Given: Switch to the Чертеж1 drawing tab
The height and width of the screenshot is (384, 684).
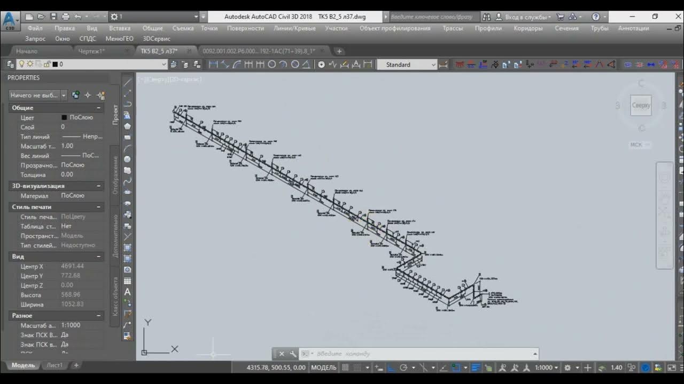Looking at the screenshot, I should pos(91,51).
